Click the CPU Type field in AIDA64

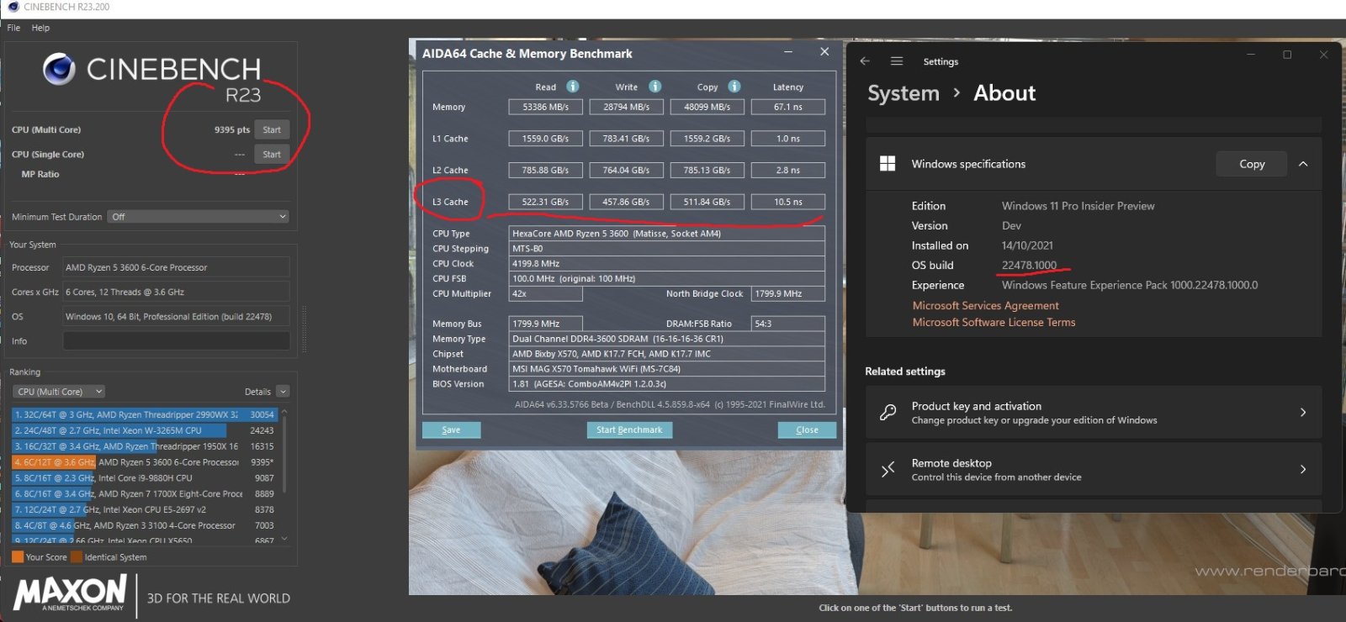(667, 234)
